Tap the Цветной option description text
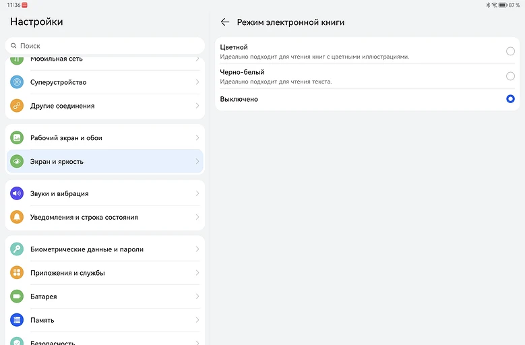Image resolution: width=525 pixels, height=345 pixels. tap(314, 57)
